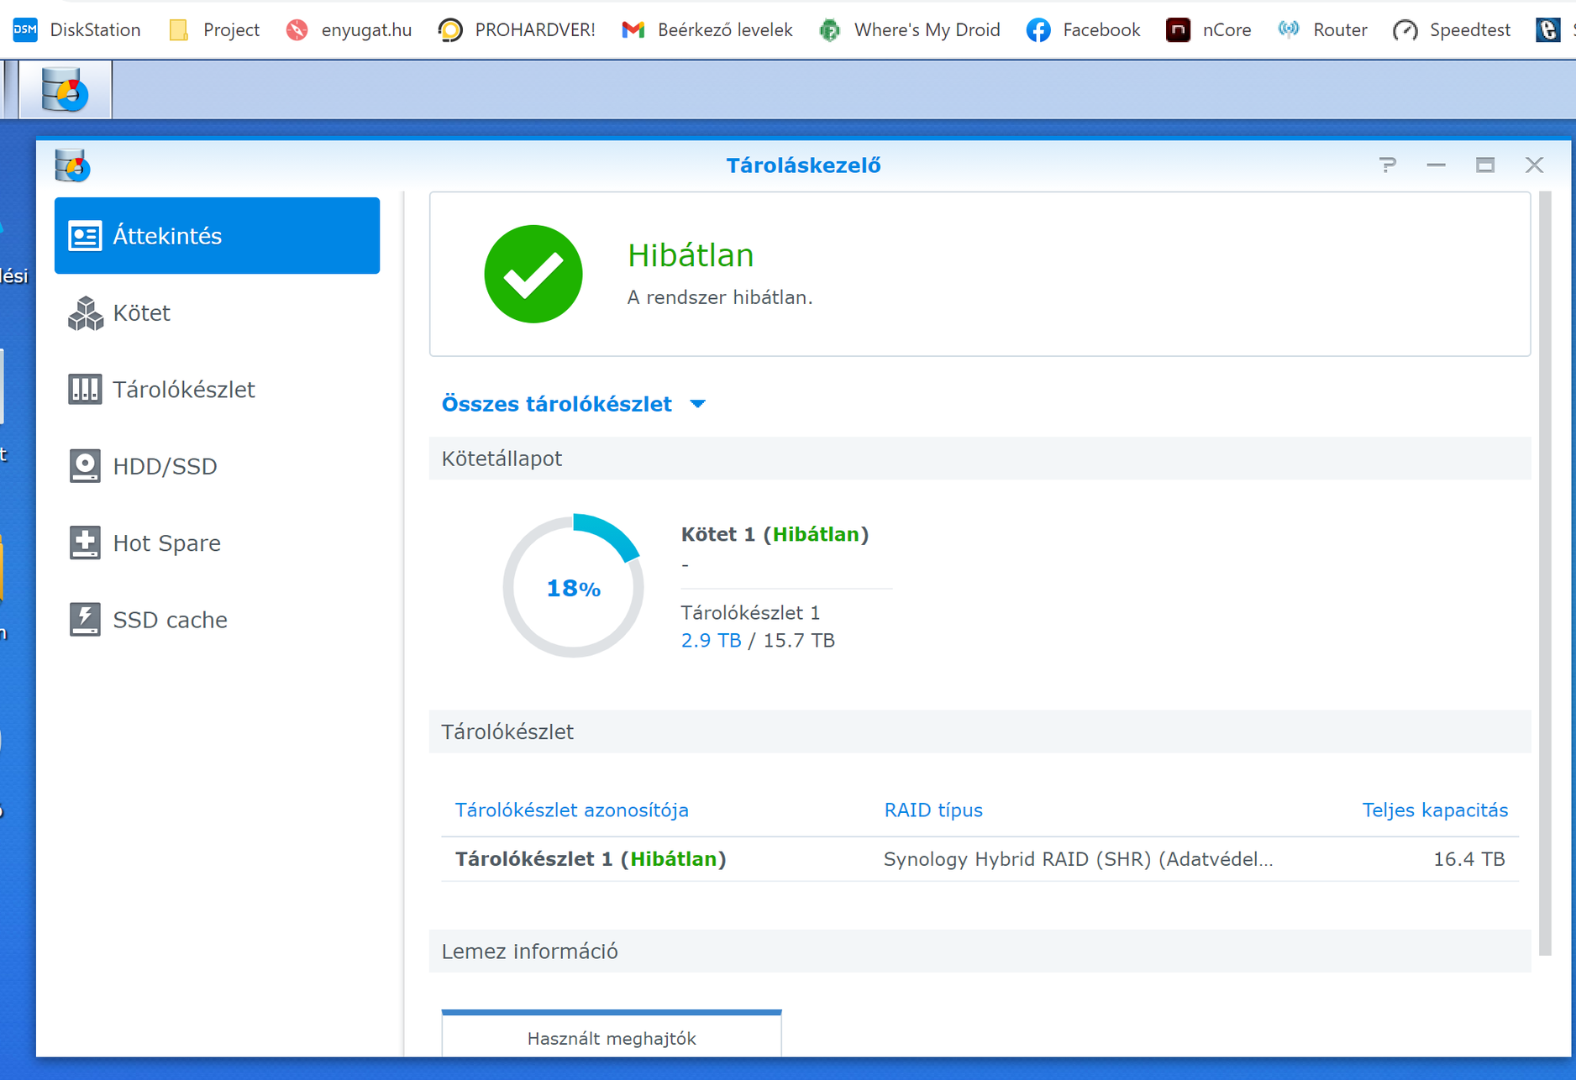This screenshot has width=1576, height=1080.
Task: Open help with the question mark button
Action: 1388,165
